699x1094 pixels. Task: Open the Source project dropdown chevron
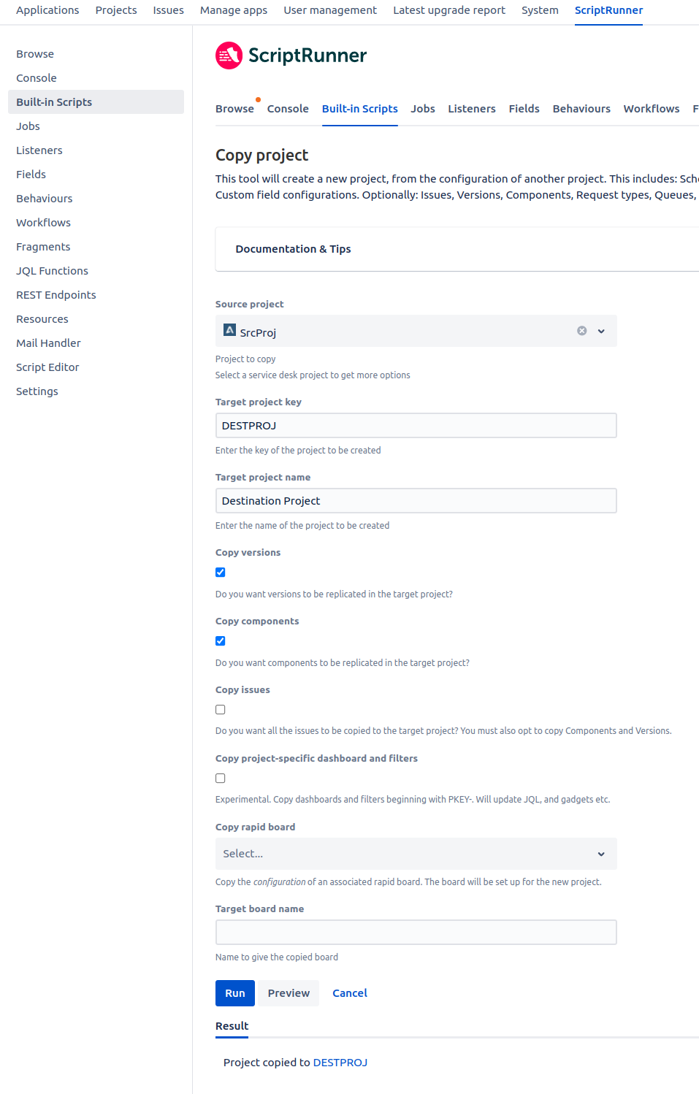pos(601,331)
